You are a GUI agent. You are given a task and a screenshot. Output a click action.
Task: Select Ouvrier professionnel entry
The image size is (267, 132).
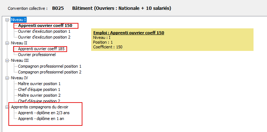tap(37, 55)
